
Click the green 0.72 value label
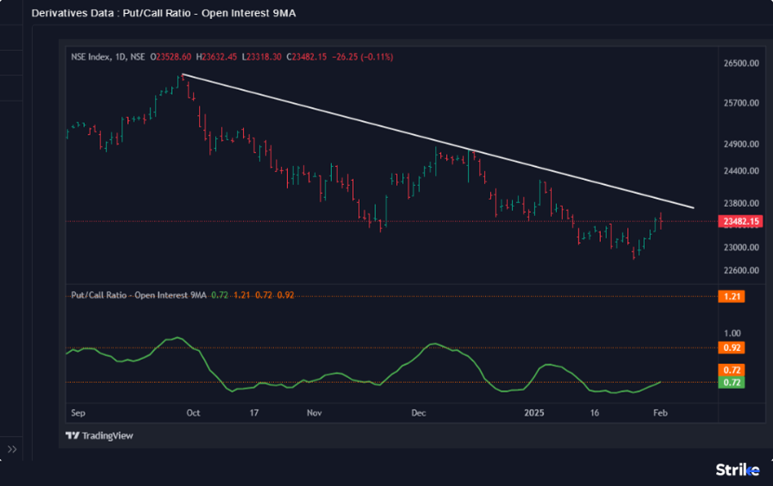tap(731, 381)
